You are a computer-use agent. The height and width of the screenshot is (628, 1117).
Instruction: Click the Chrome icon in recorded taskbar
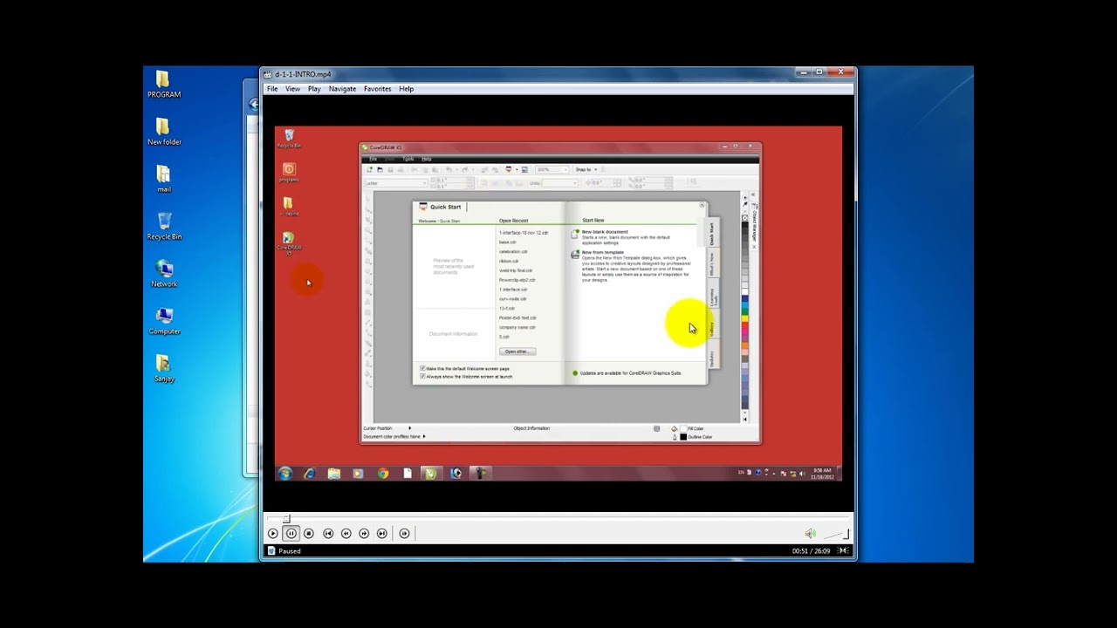point(382,474)
